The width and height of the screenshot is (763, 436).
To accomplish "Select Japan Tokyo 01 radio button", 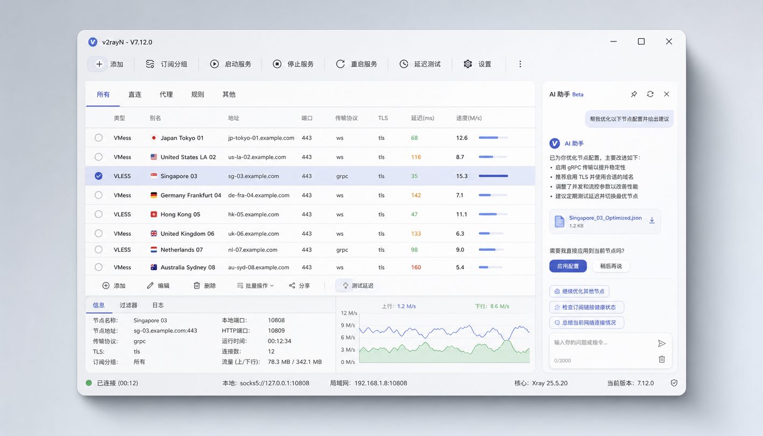I will (98, 138).
